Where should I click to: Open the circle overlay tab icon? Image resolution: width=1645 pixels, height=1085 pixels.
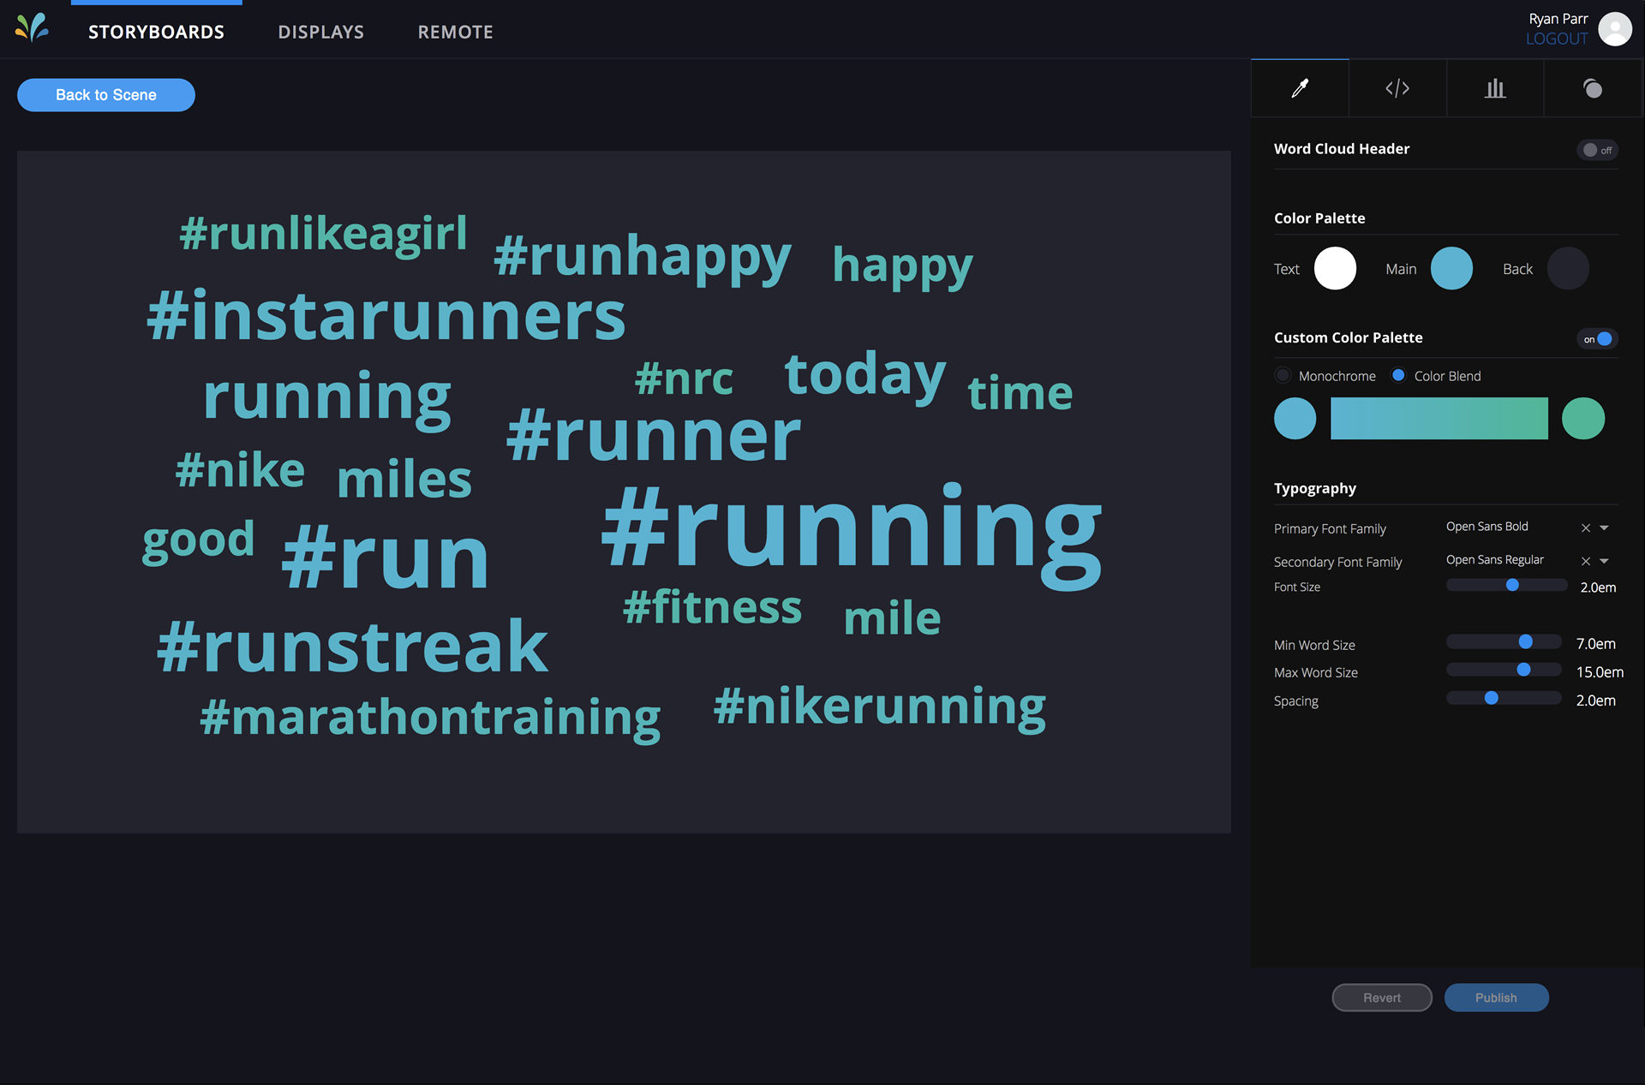[x=1593, y=88]
